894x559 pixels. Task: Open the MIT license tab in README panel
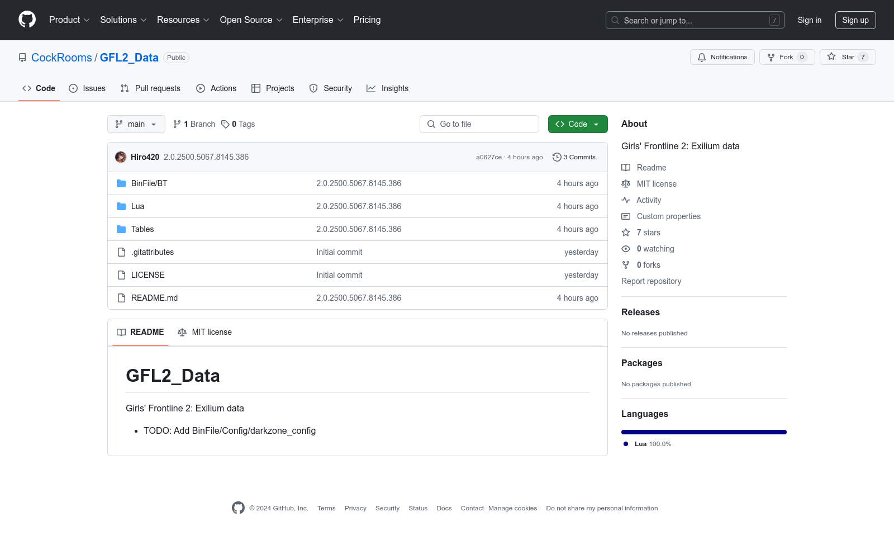coord(205,332)
